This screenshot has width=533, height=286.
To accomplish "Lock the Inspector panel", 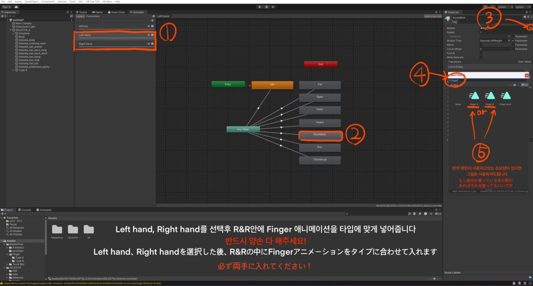I will (x=527, y=12).
